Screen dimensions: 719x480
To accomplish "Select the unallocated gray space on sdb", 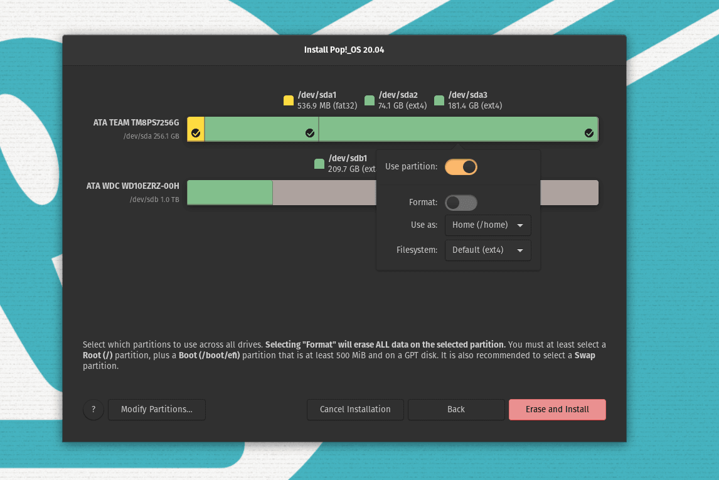I will tap(568, 193).
